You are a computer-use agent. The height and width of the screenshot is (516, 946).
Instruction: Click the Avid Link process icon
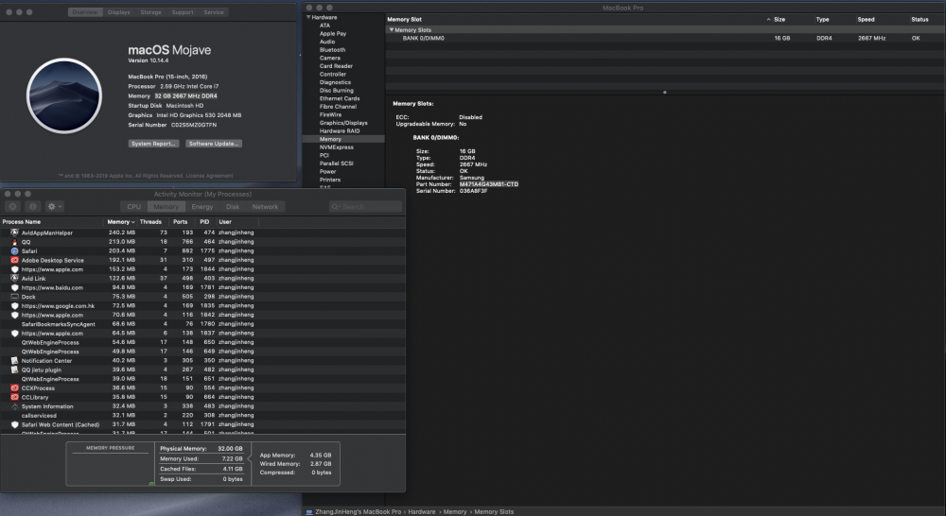click(14, 279)
